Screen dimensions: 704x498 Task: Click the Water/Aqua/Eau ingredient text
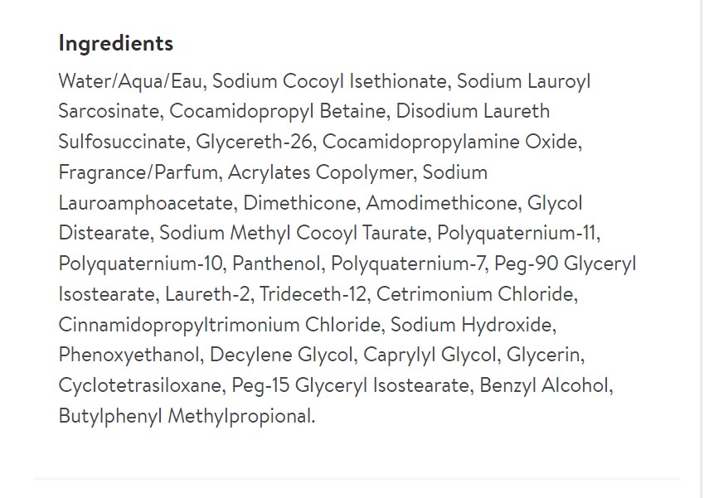click(x=133, y=81)
